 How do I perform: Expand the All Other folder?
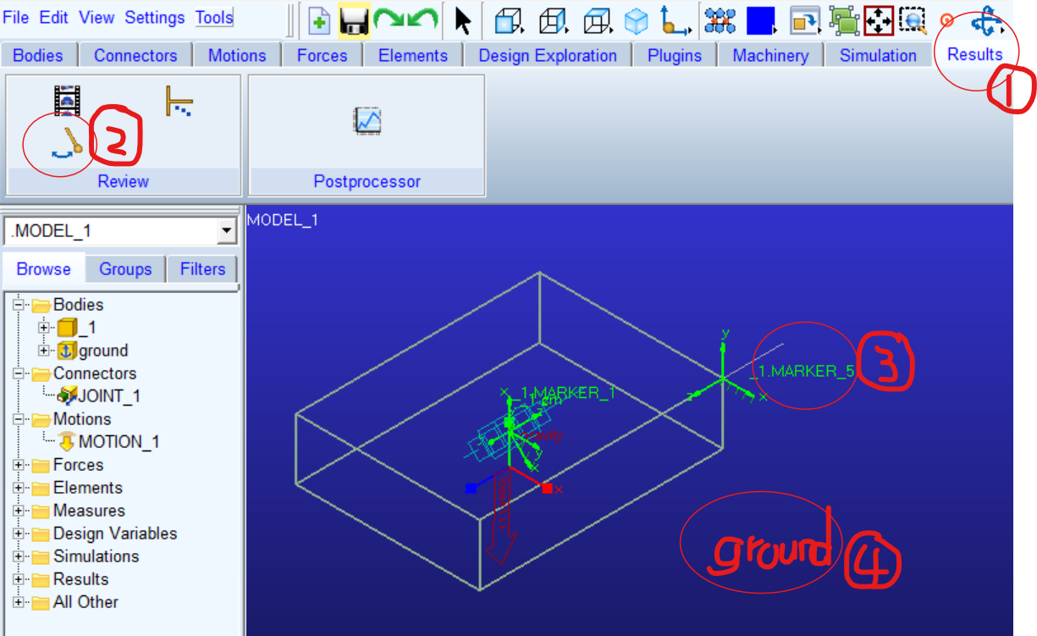click(x=19, y=602)
